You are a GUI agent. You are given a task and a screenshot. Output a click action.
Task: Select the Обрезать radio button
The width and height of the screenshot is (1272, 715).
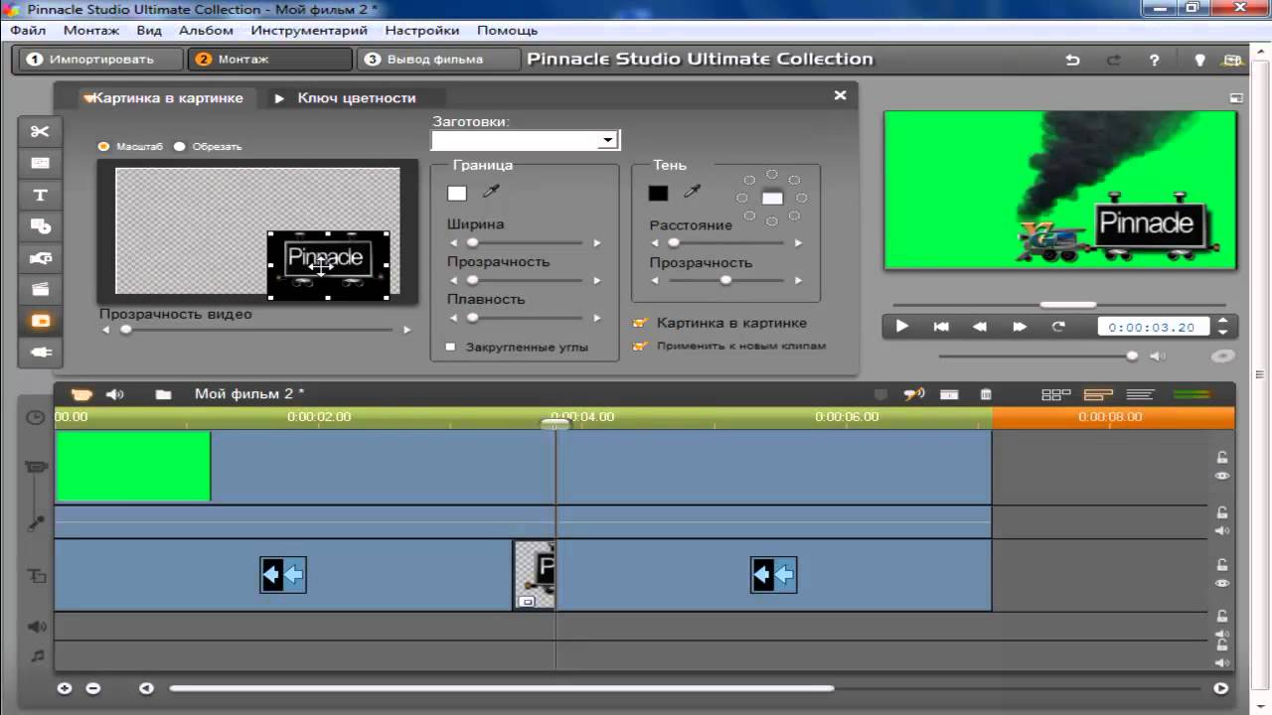[x=180, y=146]
